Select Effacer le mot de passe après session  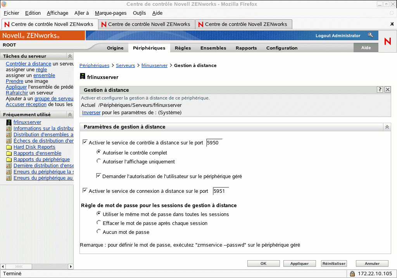(x=98, y=222)
